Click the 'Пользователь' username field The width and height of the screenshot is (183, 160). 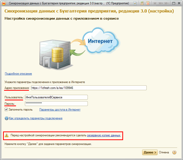pos(56,97)
